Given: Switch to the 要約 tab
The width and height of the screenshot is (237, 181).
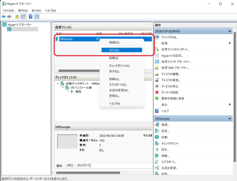Looking at the screenshot, I should 59,166.
